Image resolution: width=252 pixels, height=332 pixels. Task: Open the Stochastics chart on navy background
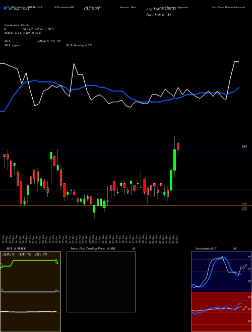point(221,272)
